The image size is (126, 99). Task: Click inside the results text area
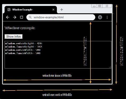pyautogui.click(x=58, y=55)
